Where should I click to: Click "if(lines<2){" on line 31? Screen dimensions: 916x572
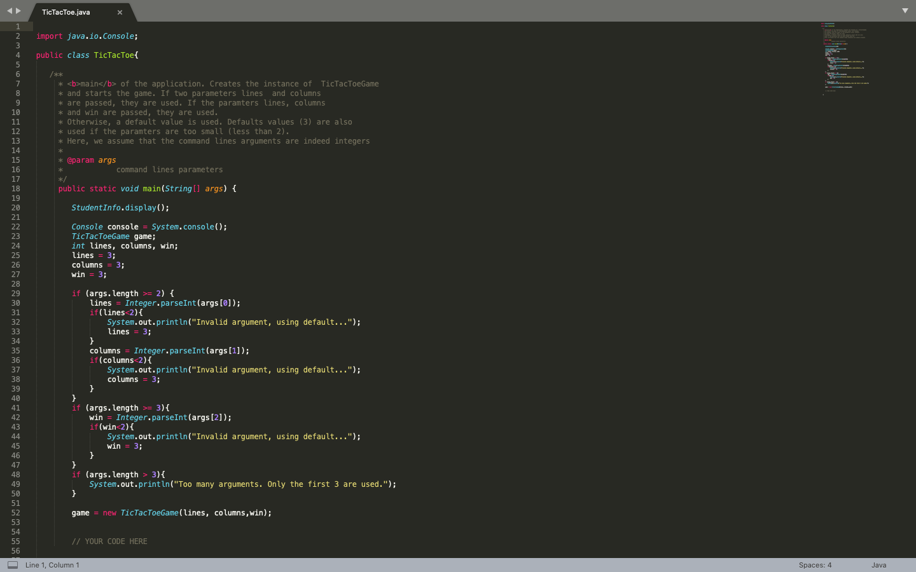pos(116,313)
